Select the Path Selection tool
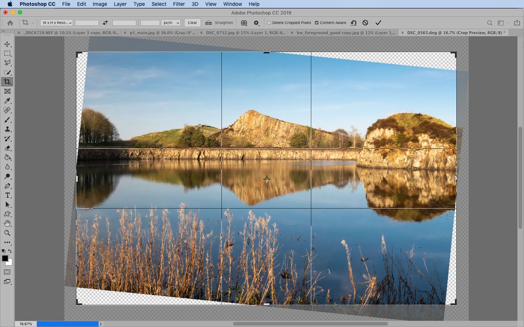The image size is (524, 327). coord(7,205)
